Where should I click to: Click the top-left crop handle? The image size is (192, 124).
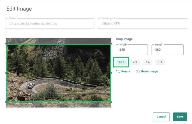coord(7,44)
